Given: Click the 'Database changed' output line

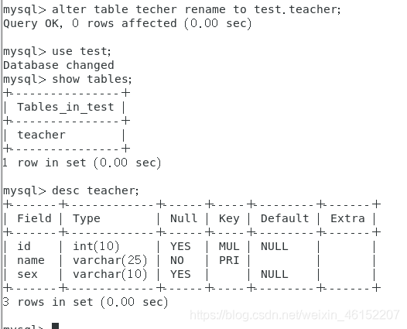Looking at the screenshot, I should pyautogui.click(x=59, y=66).
